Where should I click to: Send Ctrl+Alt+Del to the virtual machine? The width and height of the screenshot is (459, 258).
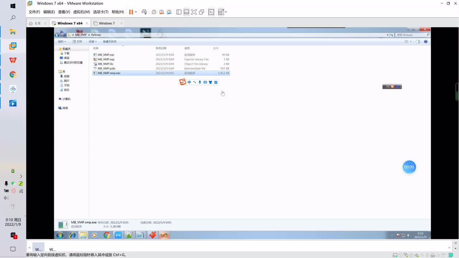coord(144,12)
